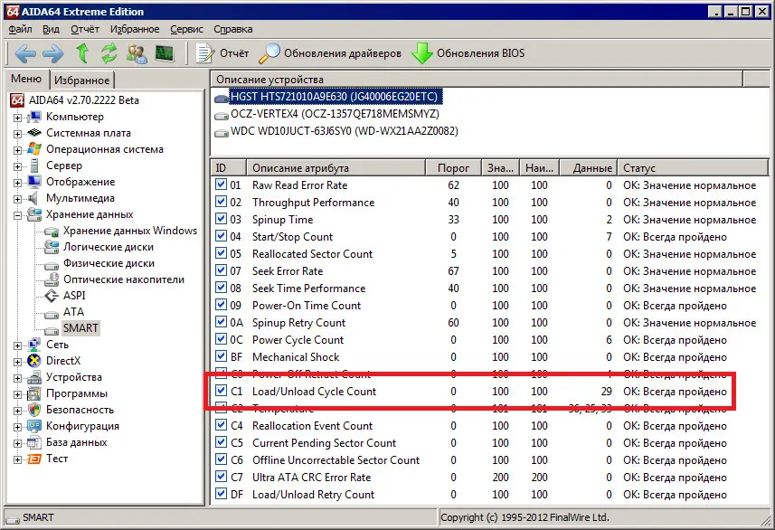Select the SMART tree item
This screenshot has height=530, width=775.
point(80,328)
